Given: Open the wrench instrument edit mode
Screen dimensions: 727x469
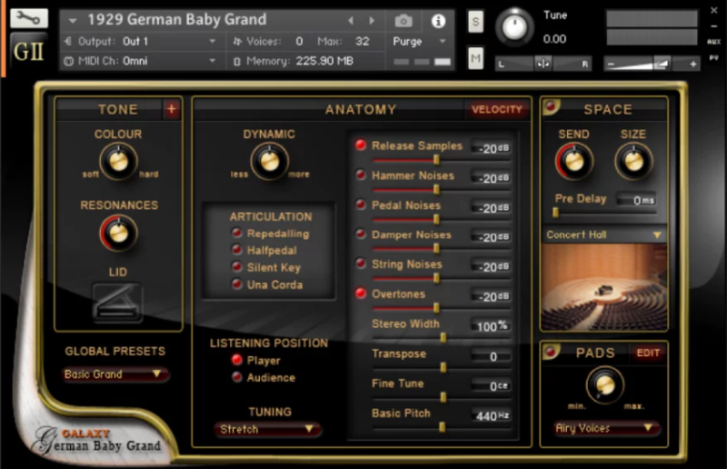Looking at the screenshot, I should tap(29, 18).
